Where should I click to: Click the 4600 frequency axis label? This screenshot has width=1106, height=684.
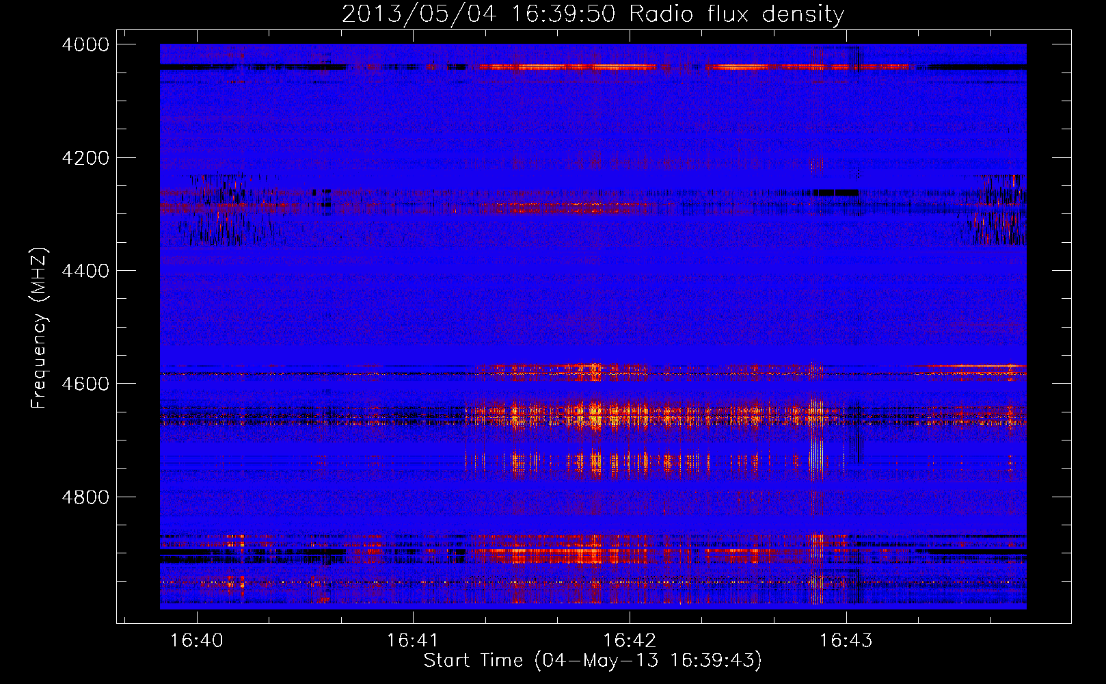[x=85, y=384]
